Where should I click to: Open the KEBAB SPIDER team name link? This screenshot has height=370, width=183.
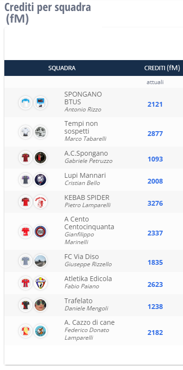(x=87, y=197)
